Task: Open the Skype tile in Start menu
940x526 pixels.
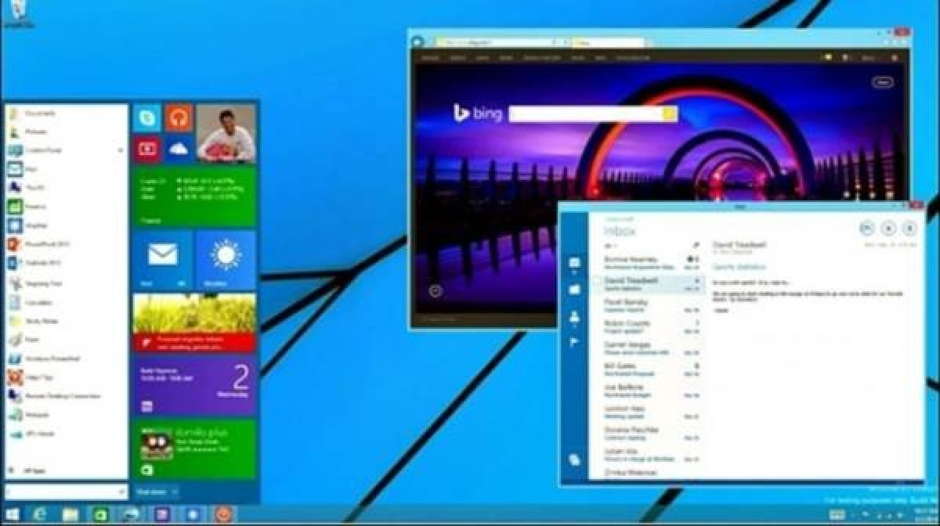Action: point(147,118)
